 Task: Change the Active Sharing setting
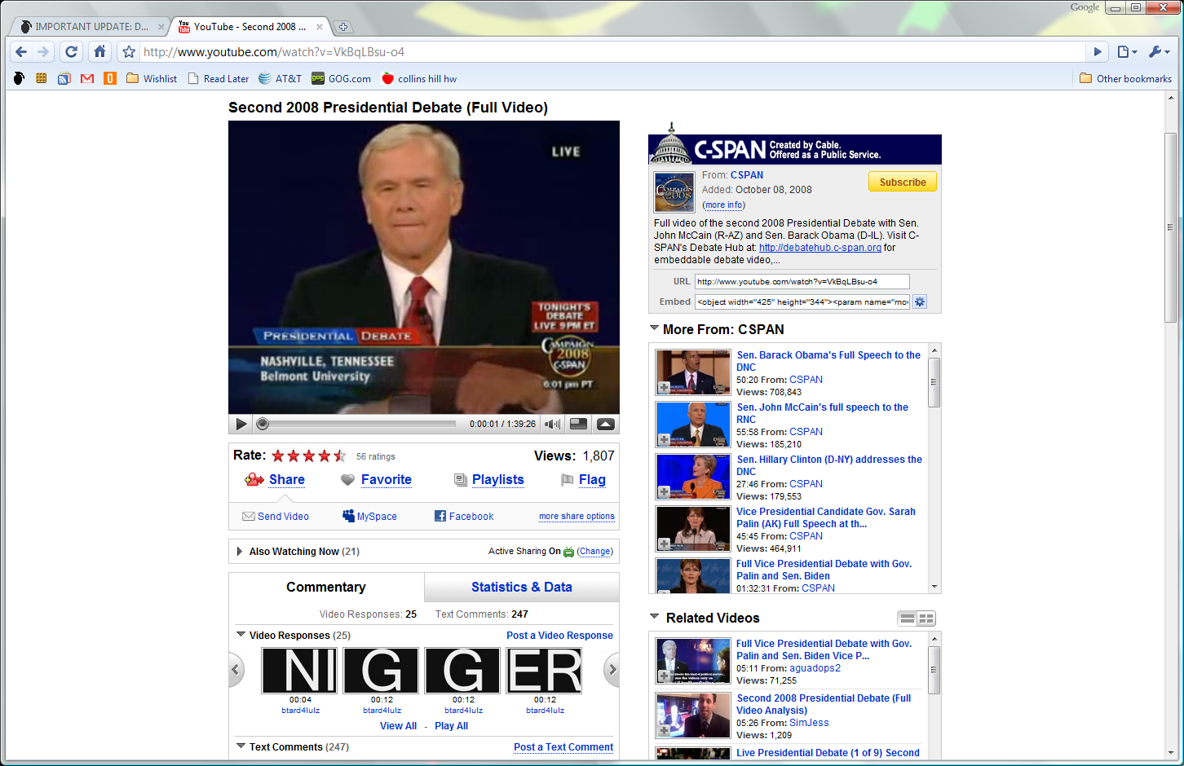595,552
